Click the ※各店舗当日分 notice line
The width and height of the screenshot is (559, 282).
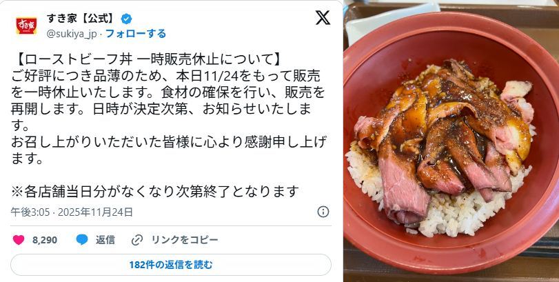click(x=154, y=192)
